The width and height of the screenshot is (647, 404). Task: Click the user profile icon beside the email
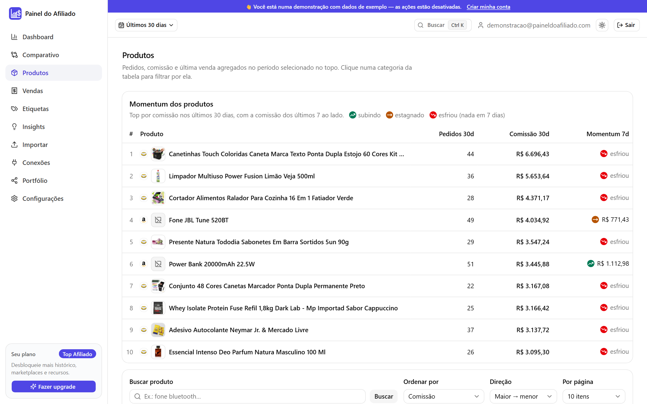tap(480, 25)
